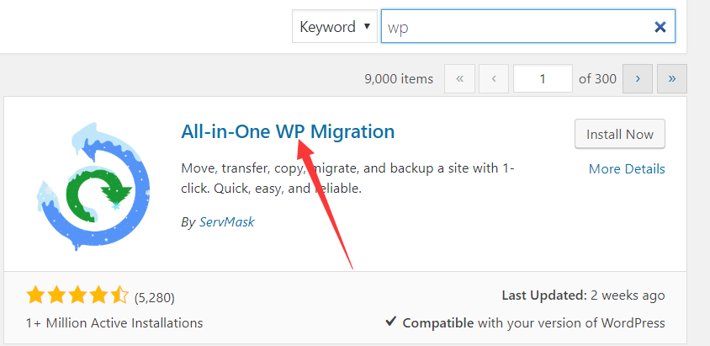Viewport: 710px width, 346px height.
Task: Focus the current page number field
Action: 543,78
